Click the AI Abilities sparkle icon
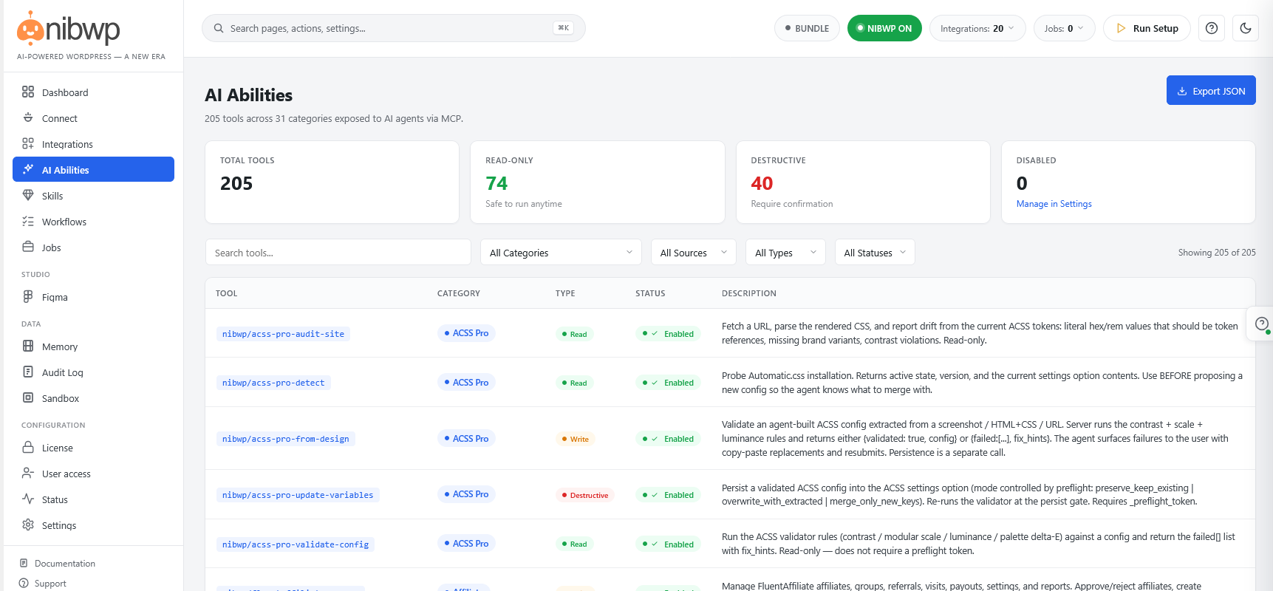The image size is (1273, 591). tap(28, 169)
